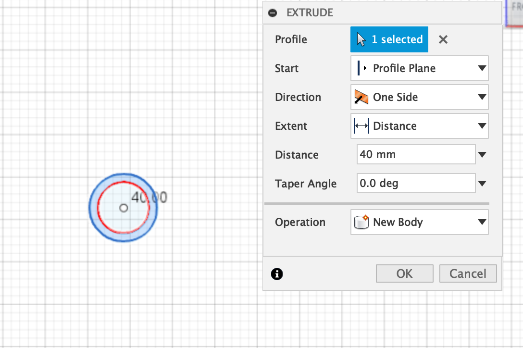
Task: Open the Operation dropdown
Action: pyautogui.click(x=482, y=222)
